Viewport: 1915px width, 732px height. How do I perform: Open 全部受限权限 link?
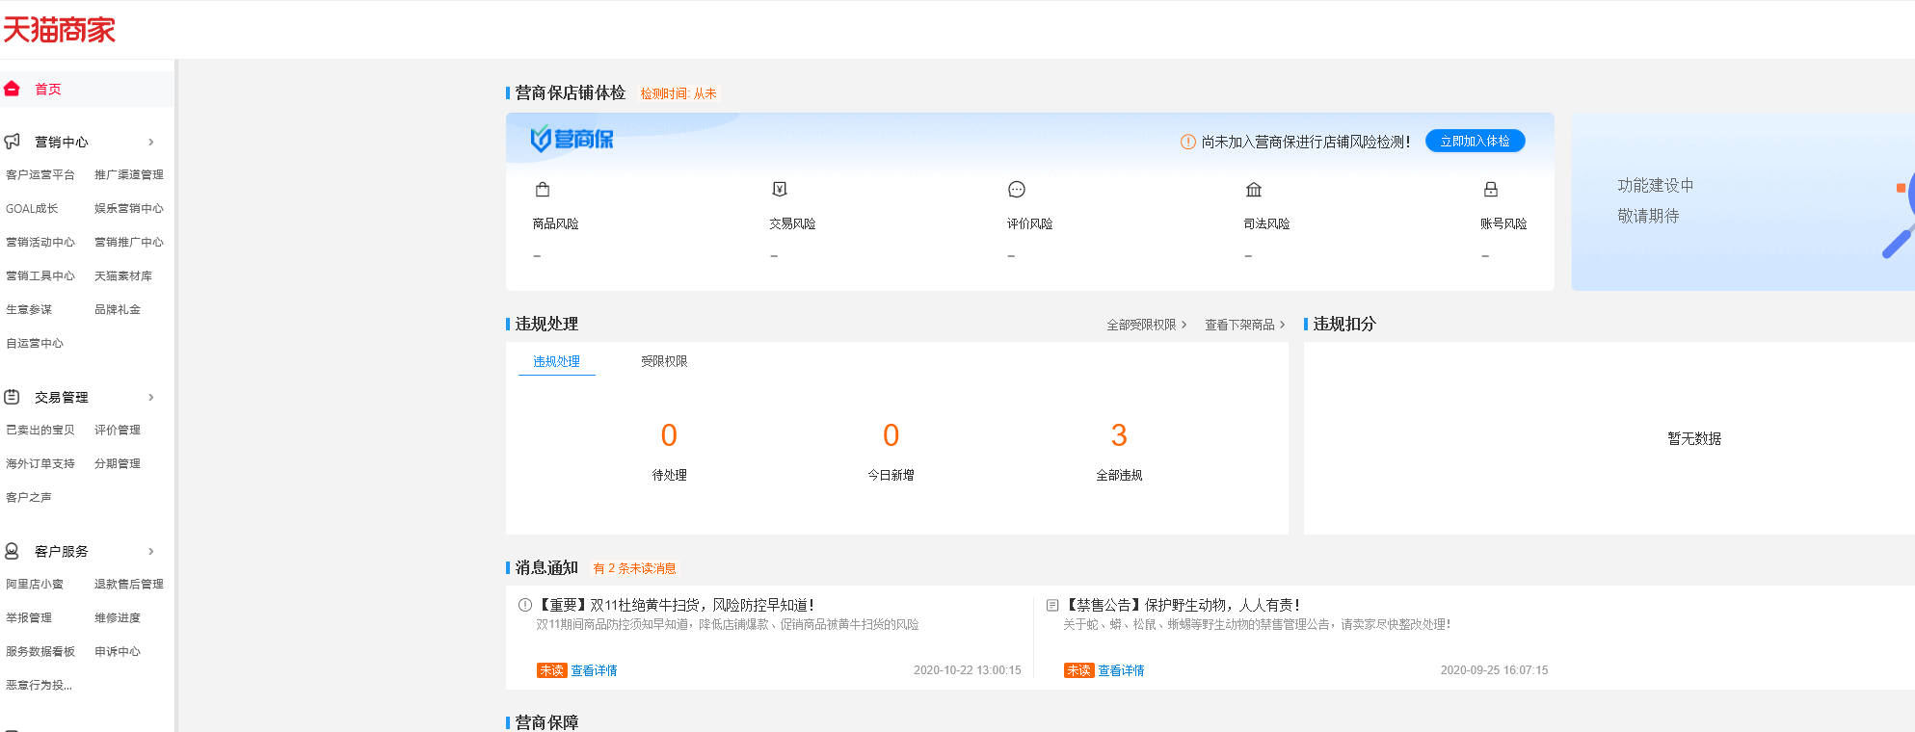[x=1146, y=325]
